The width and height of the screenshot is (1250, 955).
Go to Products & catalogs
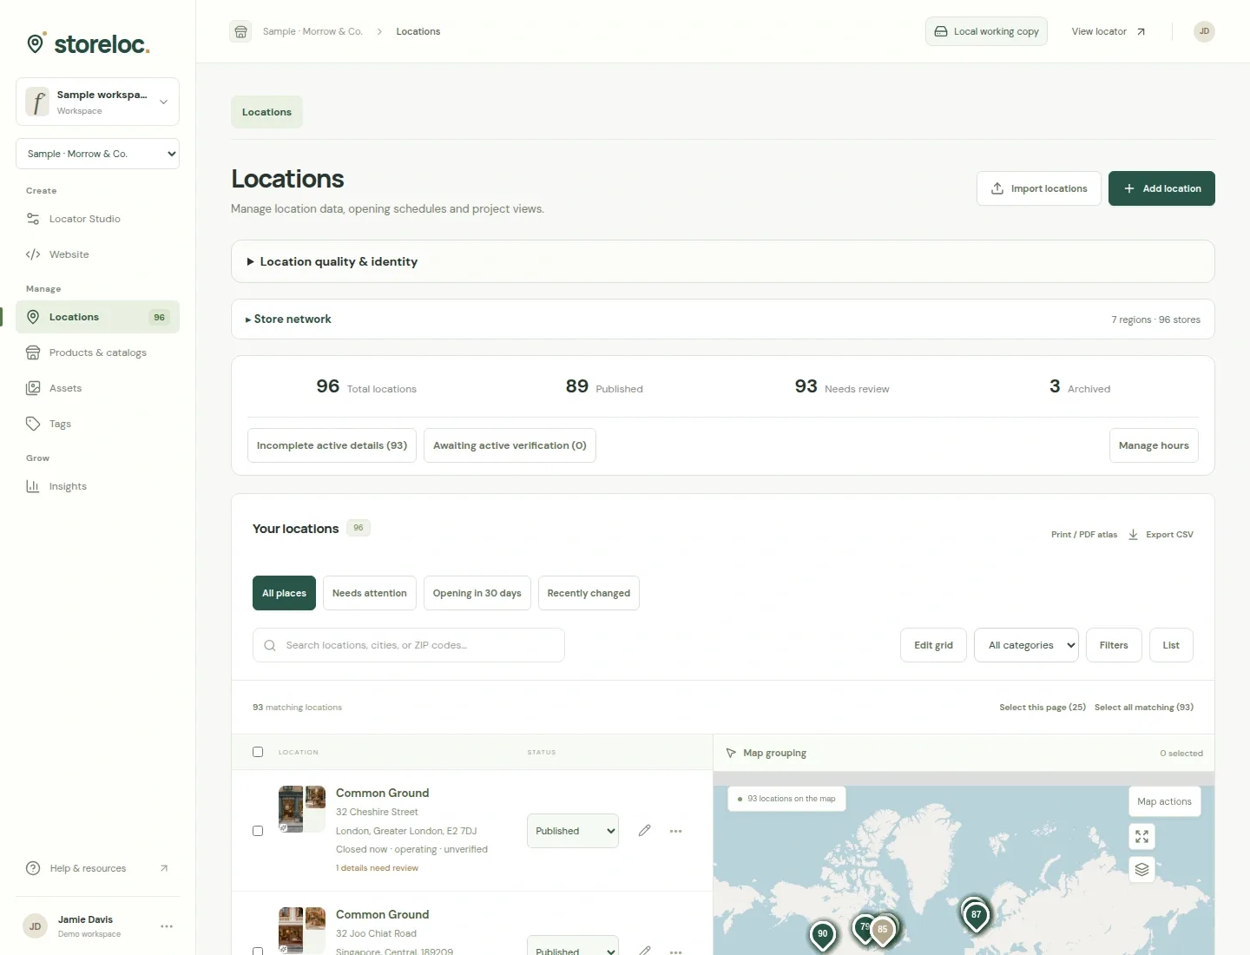pos(97,352)
